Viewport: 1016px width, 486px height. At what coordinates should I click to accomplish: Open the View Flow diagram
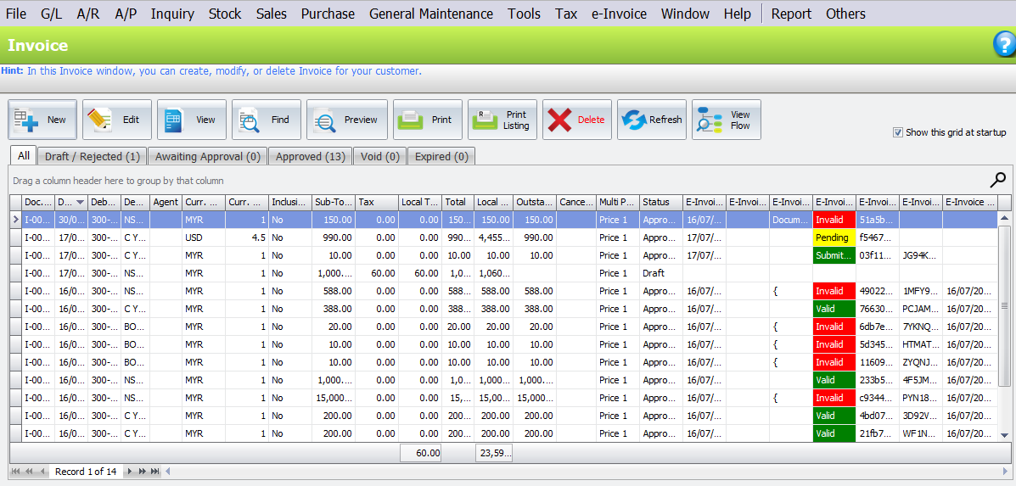(x=709, y=120)
